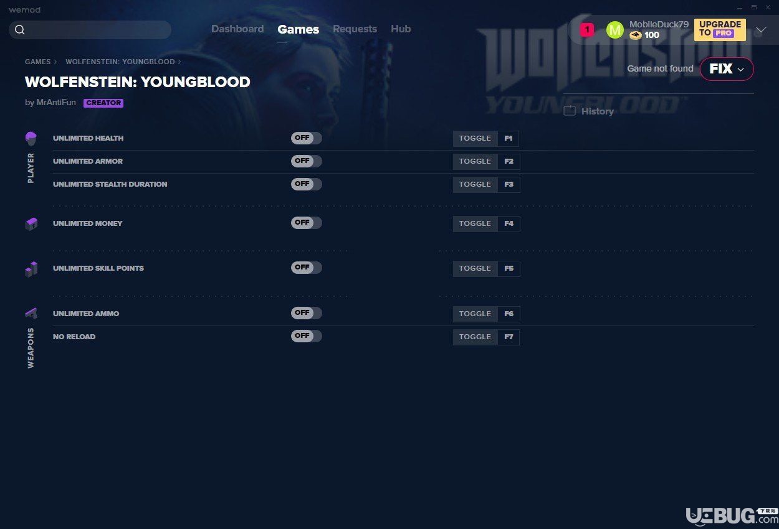Toggle Unlimited Health on
This screenshot has height=529, width=779.
[307, 138]
